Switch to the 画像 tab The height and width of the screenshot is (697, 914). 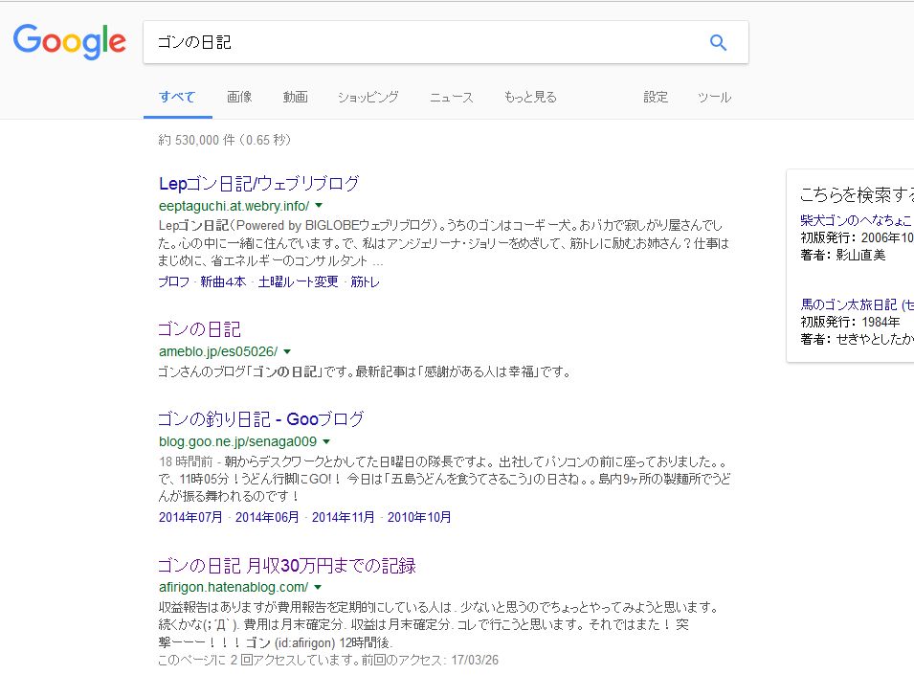tap(239, 97)
